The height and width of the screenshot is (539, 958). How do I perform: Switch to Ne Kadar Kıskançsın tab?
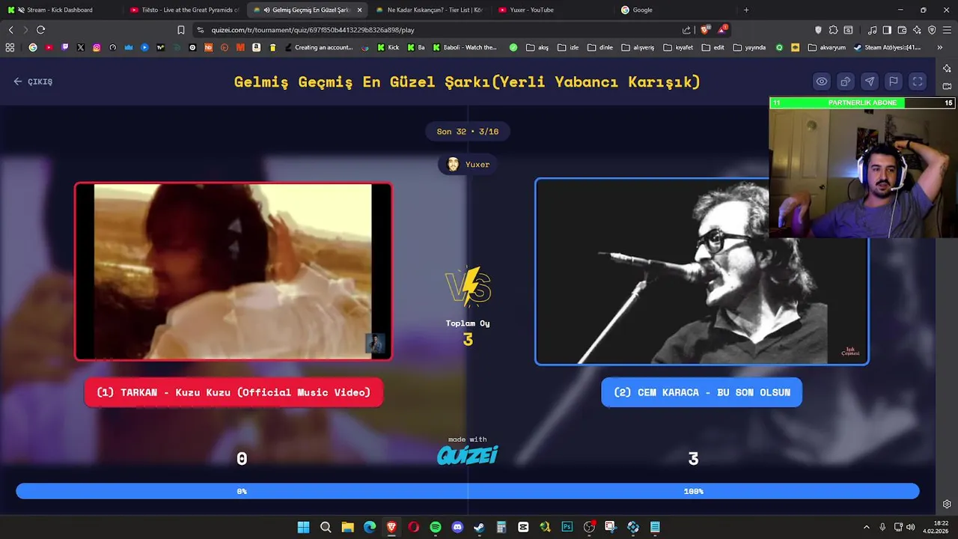point(430,10)
